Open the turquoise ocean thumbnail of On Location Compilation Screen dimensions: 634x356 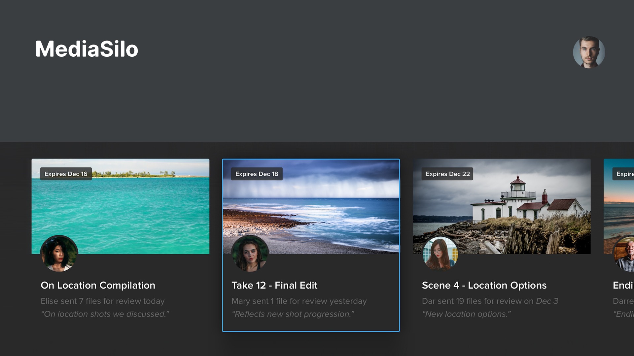(x=121, y=206)
